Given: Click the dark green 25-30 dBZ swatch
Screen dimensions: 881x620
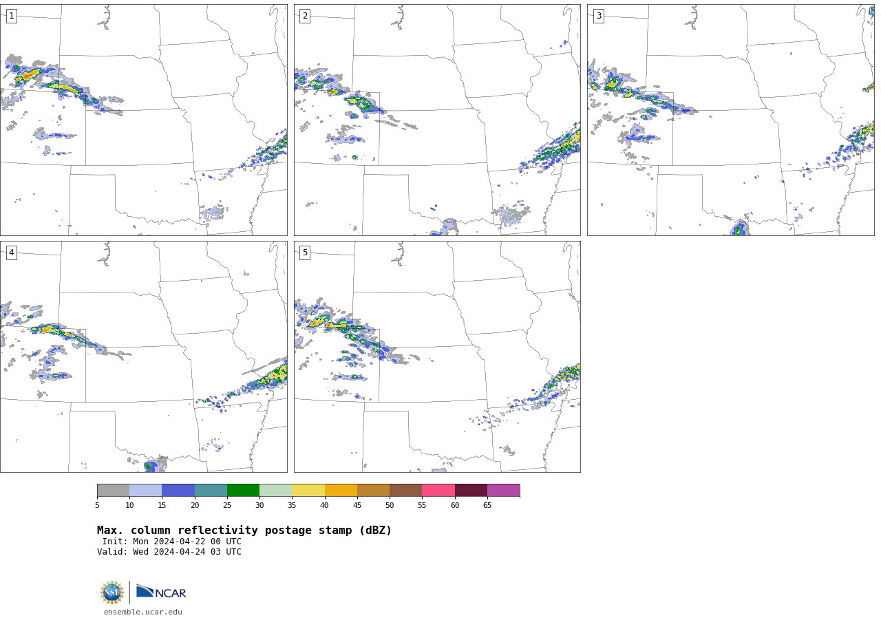Looking at the screenshot, I should coord(243,490).
